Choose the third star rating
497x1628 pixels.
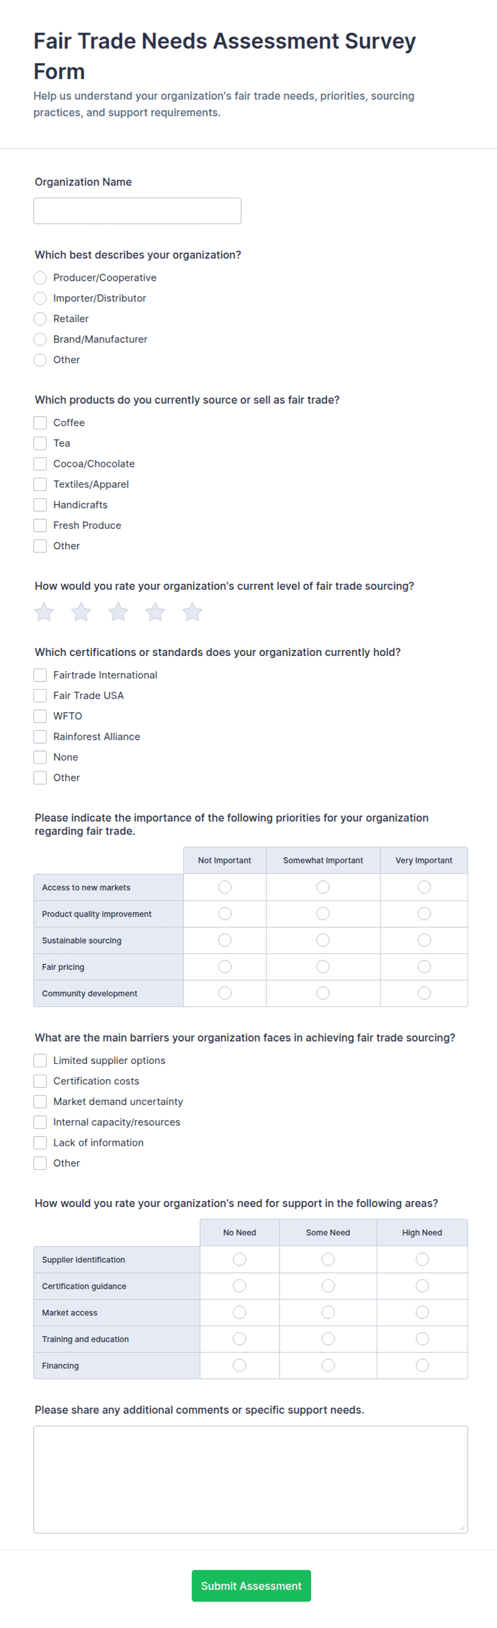click(x=118, y=612)
